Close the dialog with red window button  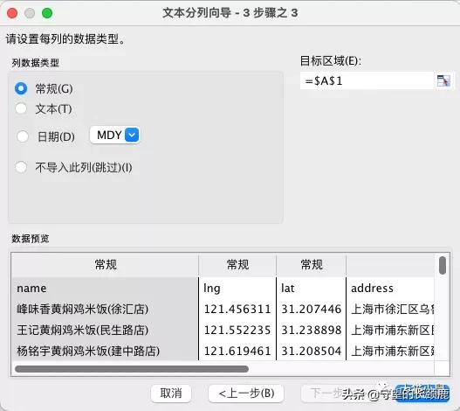[x=12, y=13]
